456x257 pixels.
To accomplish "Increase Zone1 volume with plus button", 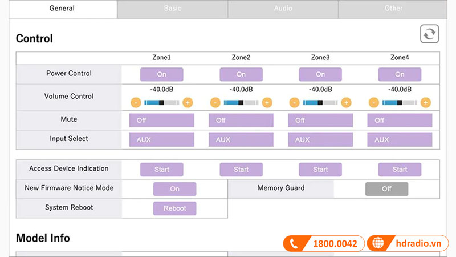I will [188, 103].
